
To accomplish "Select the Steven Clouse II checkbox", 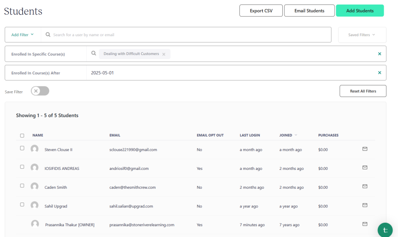I will 22,148.
